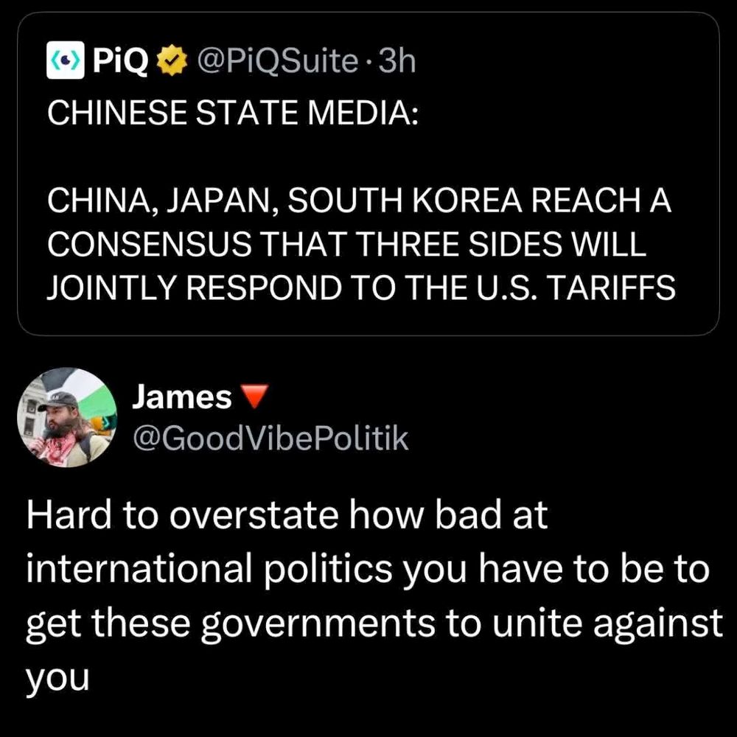
Task: Click the PiQ account logo avatar
Action: coord(66,60)
